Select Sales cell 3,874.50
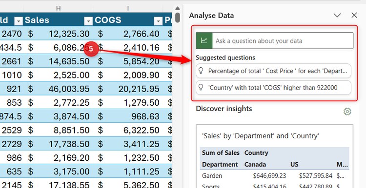This screenshot has height=188, width=366. [x=58, y=116]
